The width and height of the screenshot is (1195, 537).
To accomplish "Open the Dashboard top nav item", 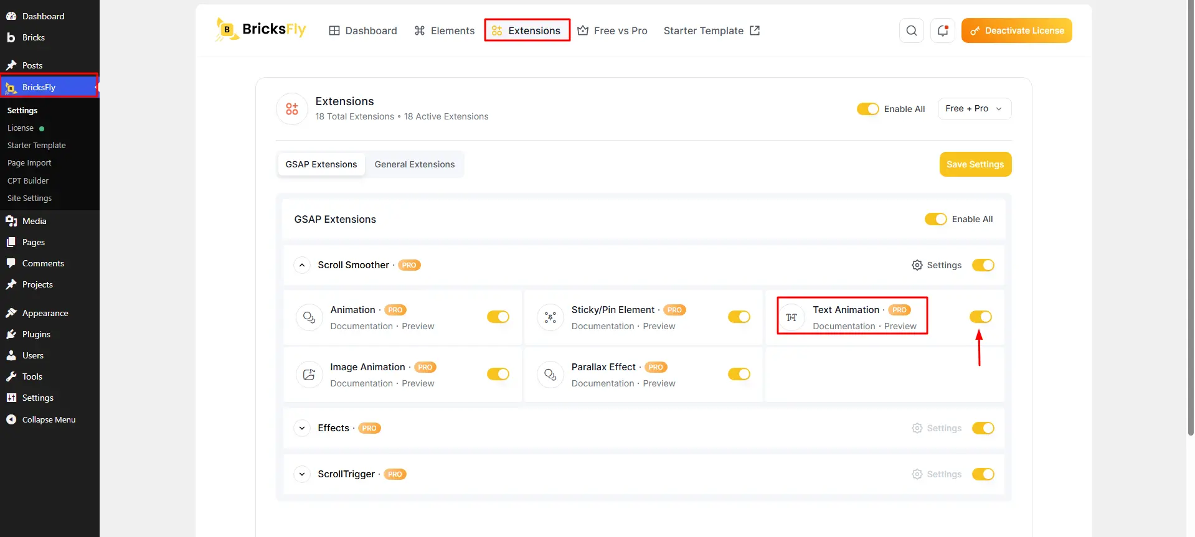I will (363, 30).
